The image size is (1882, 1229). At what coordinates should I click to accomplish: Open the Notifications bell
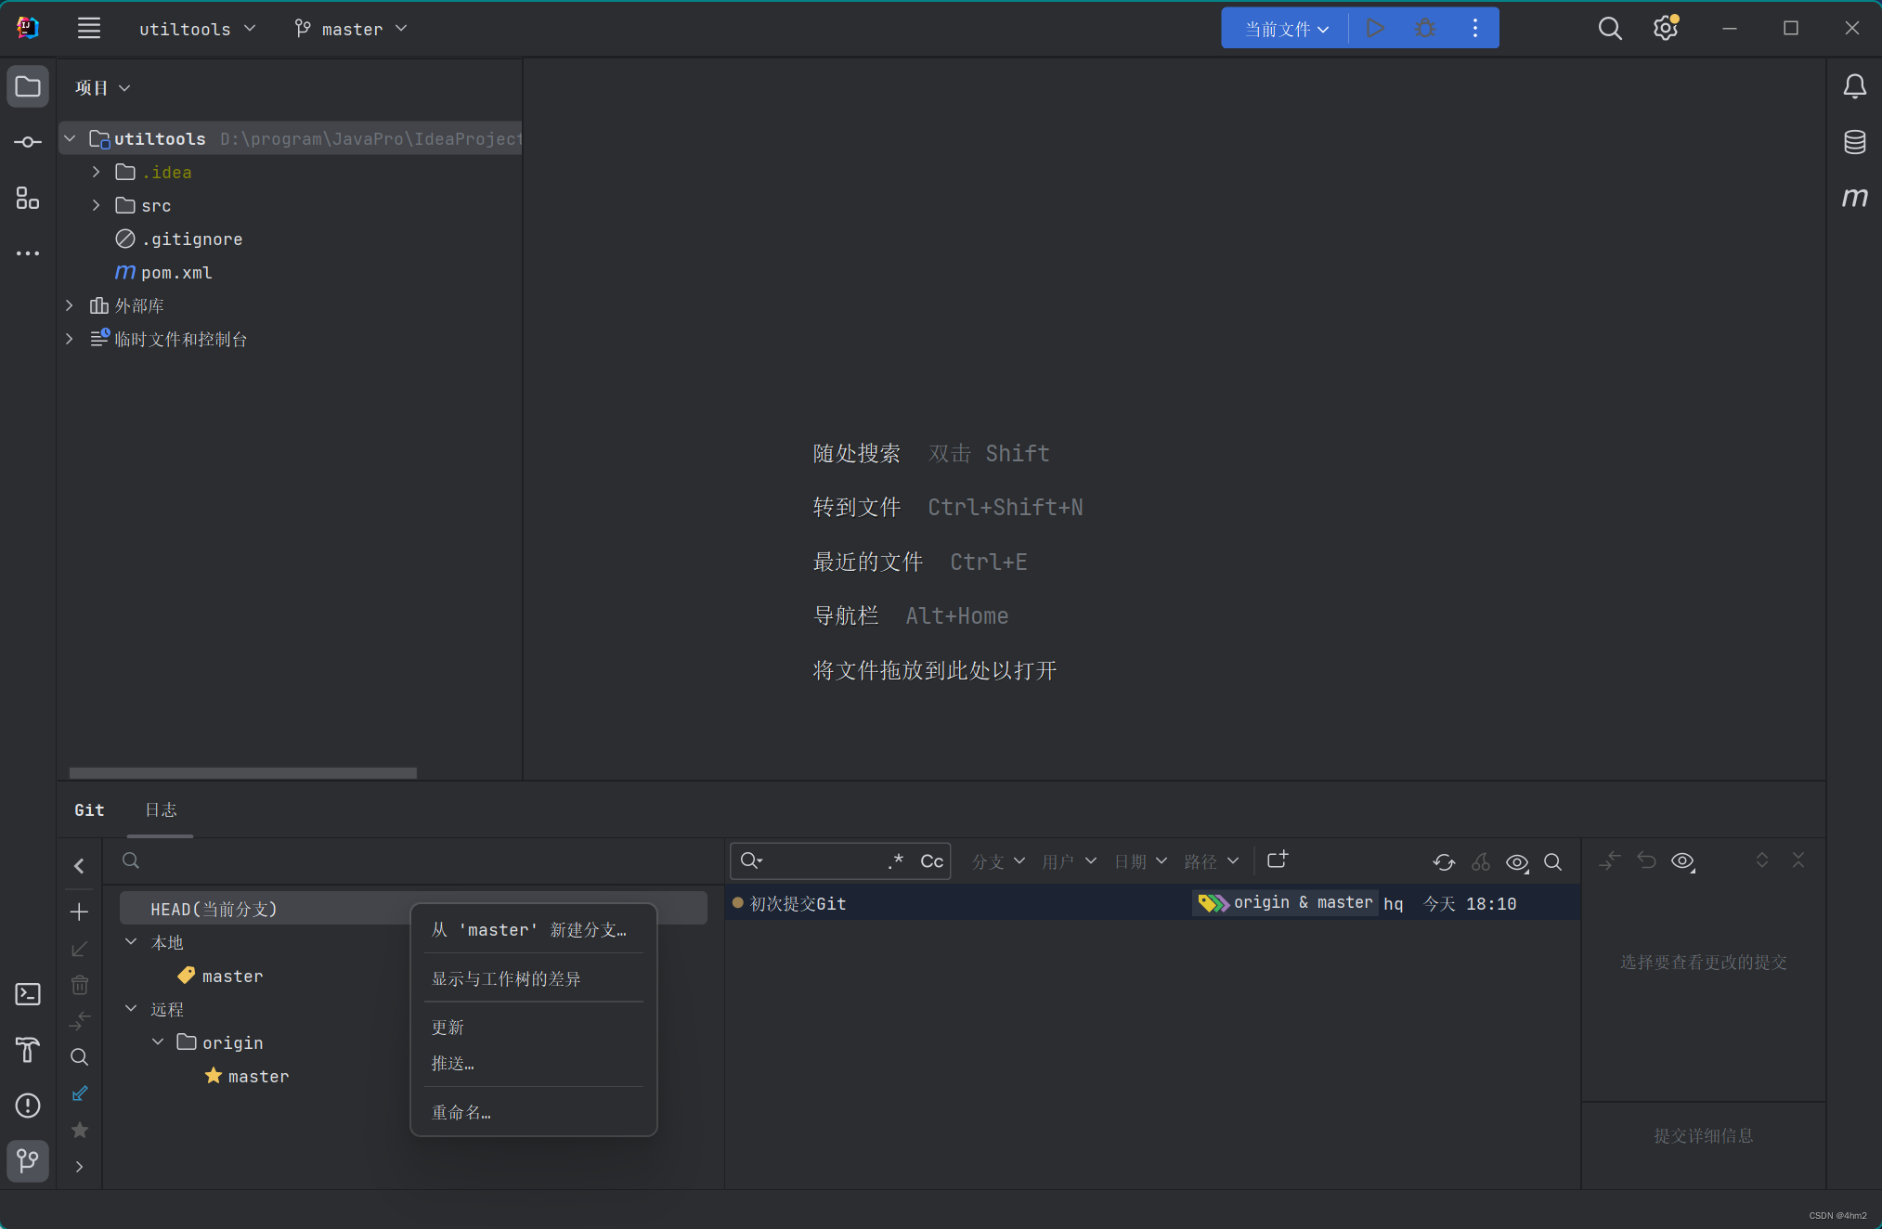coord(1854,87)
